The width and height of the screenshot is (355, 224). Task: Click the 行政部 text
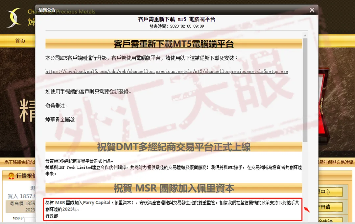(x=52, y=216)
